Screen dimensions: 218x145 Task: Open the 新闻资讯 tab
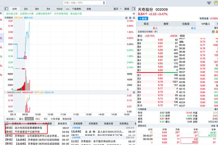62,124
